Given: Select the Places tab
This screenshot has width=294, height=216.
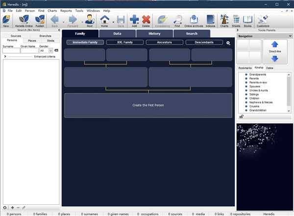Looking at the screenshot, I should (x=32, y=41).
